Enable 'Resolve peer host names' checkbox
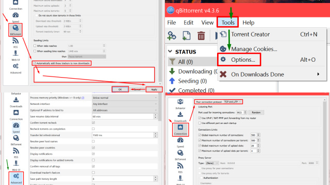Viewport: 330px width, 185px height. (93, 141)
